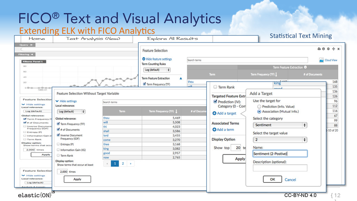The height and width of the screenshot is (201, 357).
Task: Uncheck Term Frequency (TF) under Global relevance
Action: pos(58,124)
